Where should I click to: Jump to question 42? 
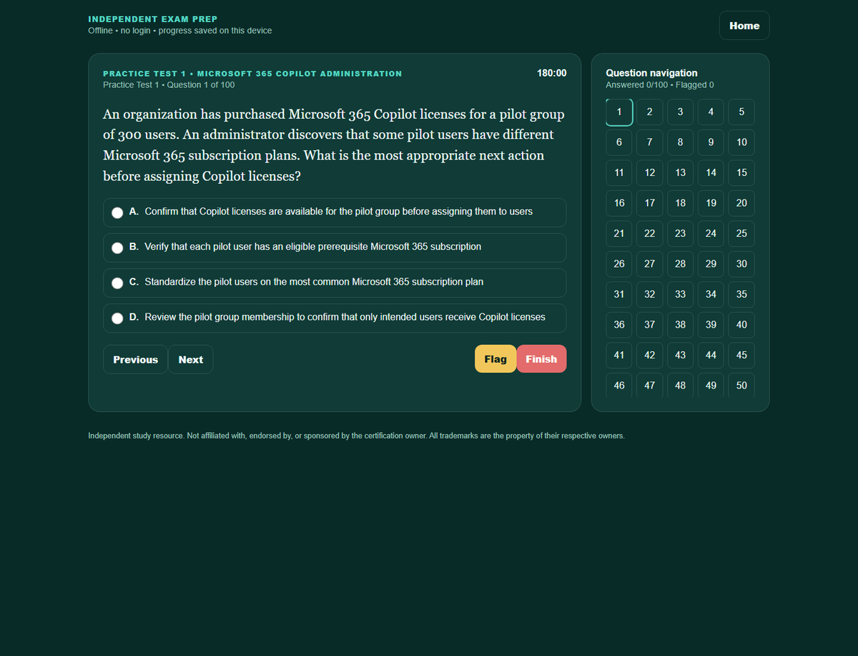pos(649,355)
